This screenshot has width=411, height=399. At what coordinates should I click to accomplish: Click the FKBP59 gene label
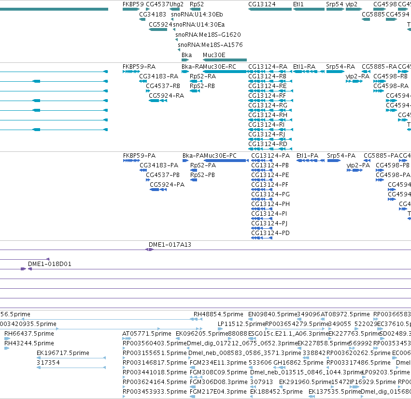133,4
